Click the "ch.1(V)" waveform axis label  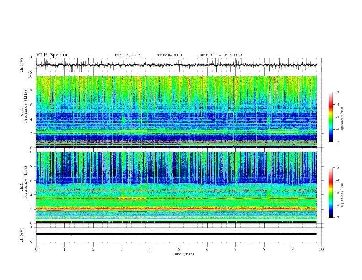pos(22,65)
